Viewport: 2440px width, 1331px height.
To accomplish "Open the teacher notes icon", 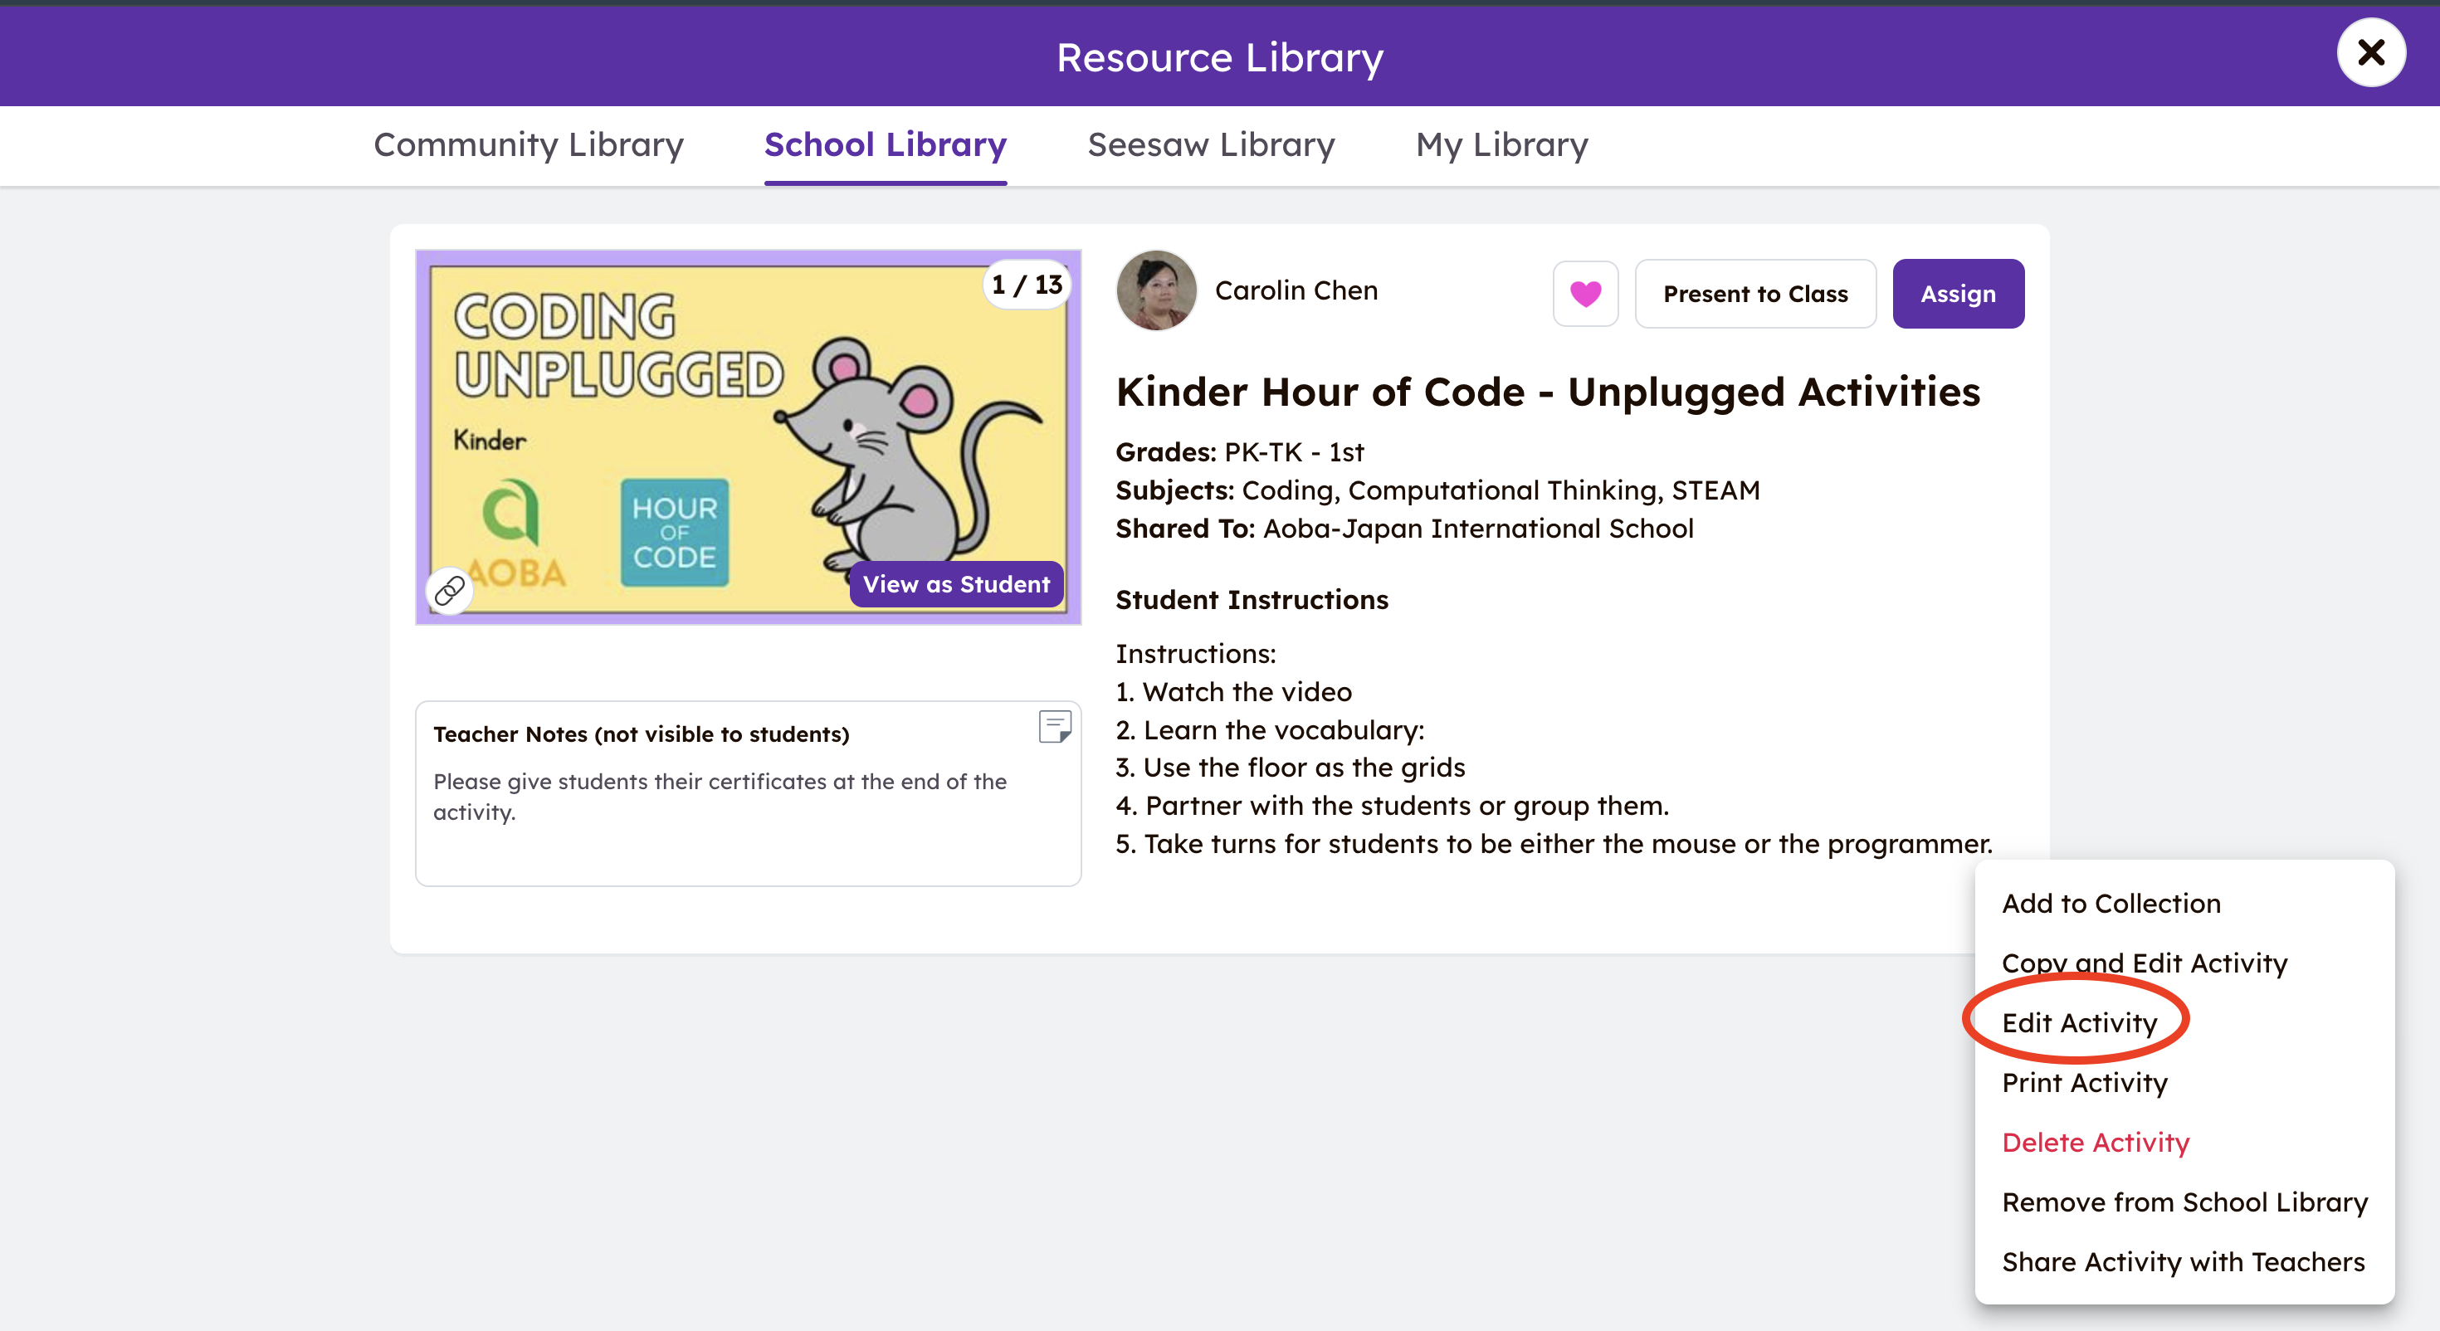I will 1054,727.
